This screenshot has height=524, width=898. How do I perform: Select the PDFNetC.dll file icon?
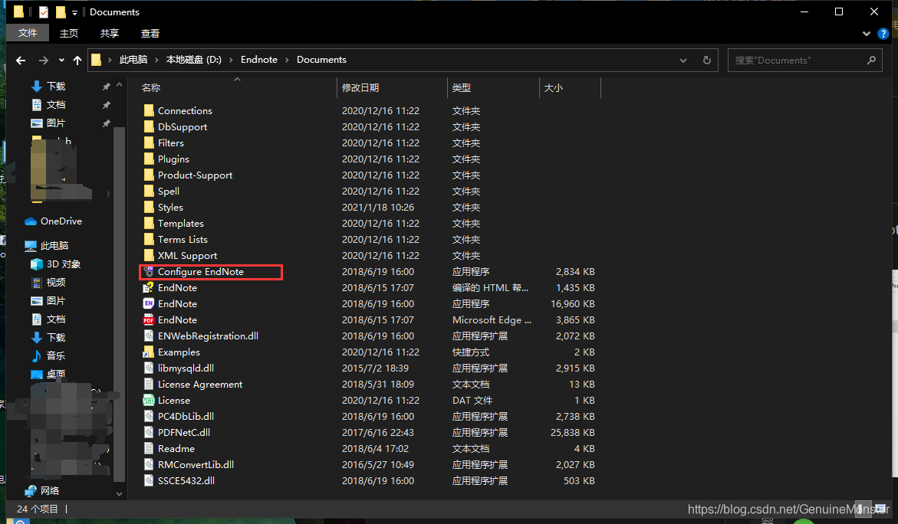click(149, 433)
